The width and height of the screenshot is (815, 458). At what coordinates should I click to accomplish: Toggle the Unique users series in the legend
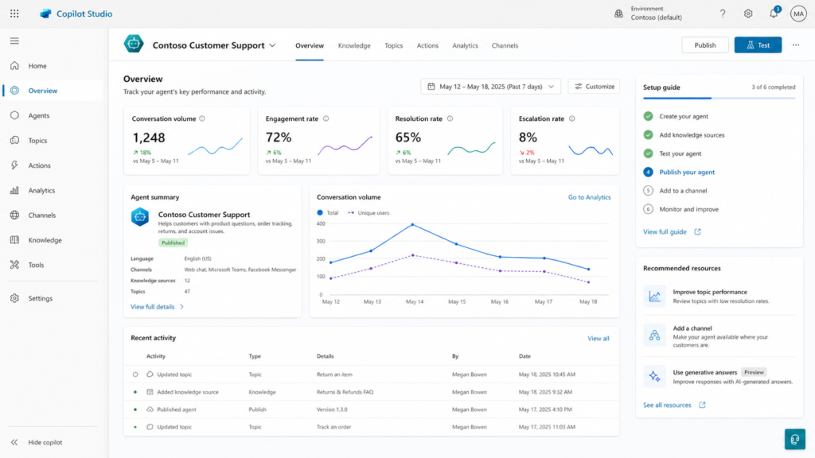[368, 213]
